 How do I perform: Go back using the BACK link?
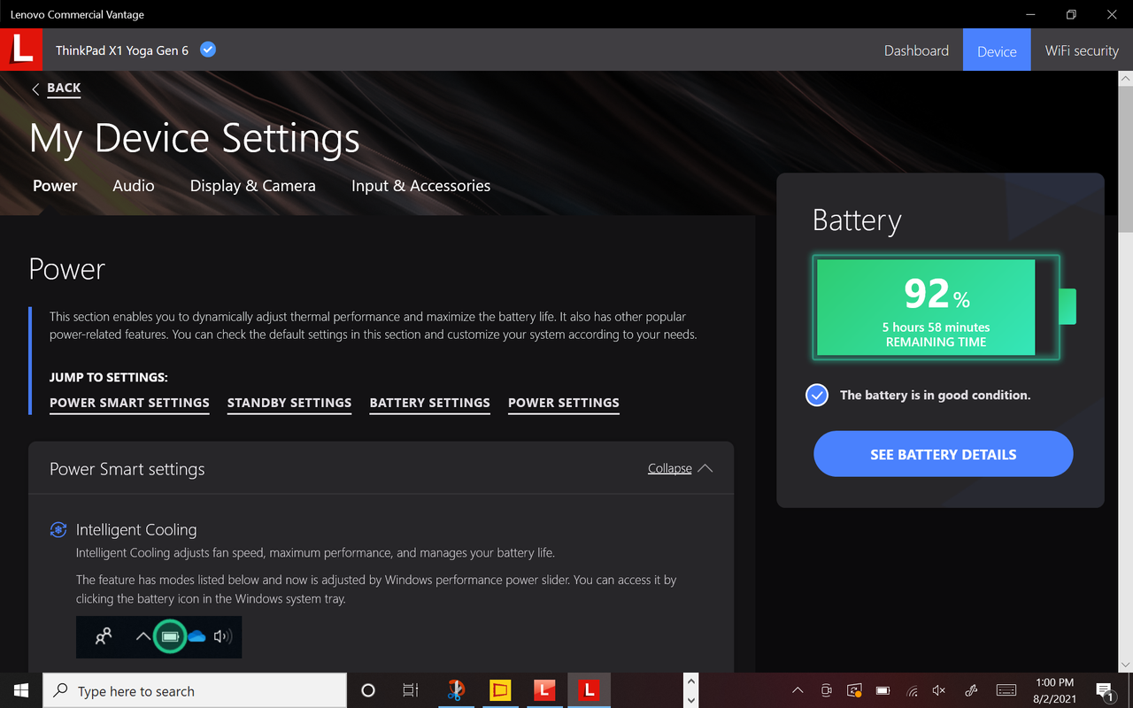(x=57, y=88)
